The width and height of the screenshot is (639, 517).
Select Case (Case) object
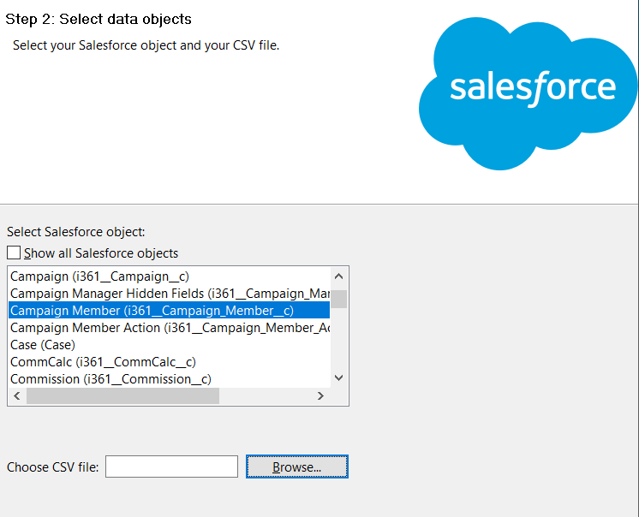[x=169, y=345]
